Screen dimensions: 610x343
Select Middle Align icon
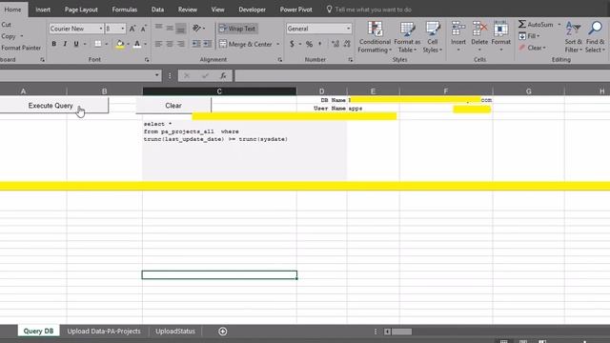170,28
